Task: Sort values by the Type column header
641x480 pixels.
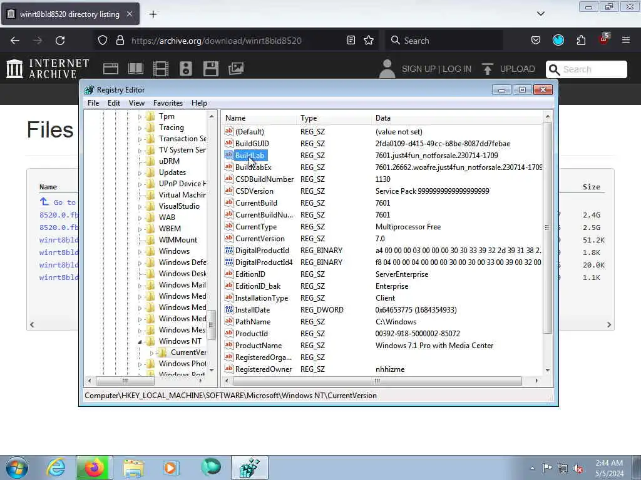Action: [334, 118]
